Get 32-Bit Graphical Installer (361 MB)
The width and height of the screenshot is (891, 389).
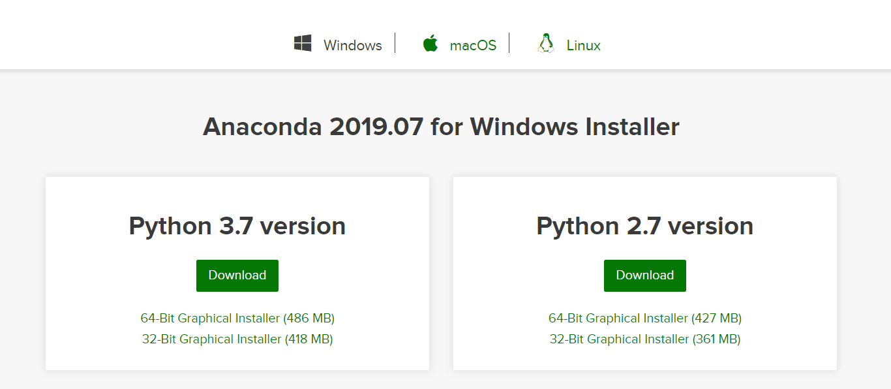645,339
